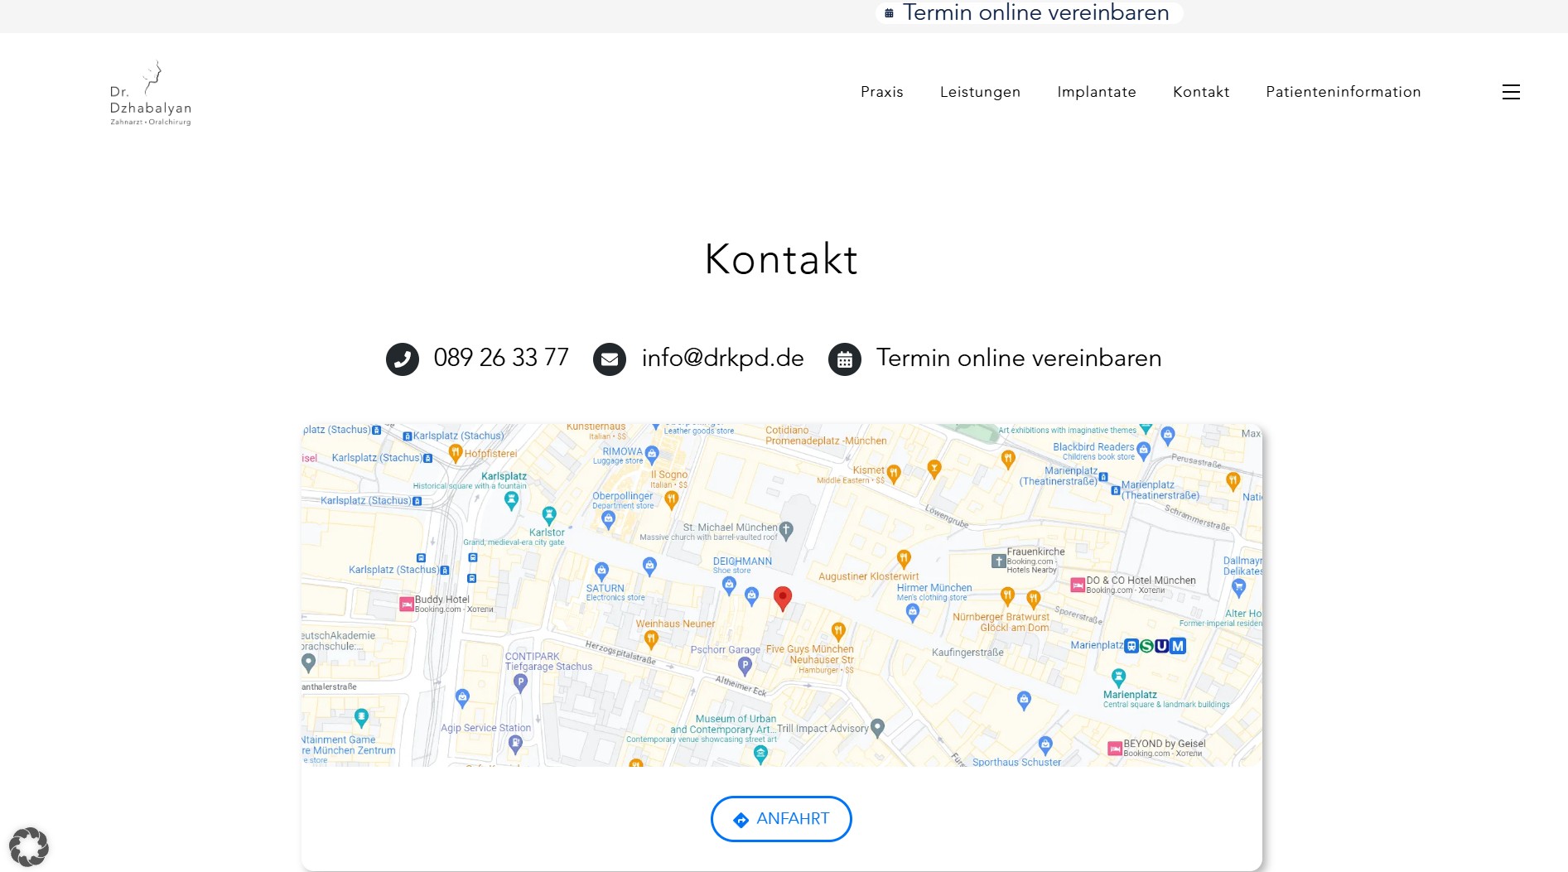
Task: Open the Leistungen menu item
Action: pyautogui.click(x=980, y=92)
